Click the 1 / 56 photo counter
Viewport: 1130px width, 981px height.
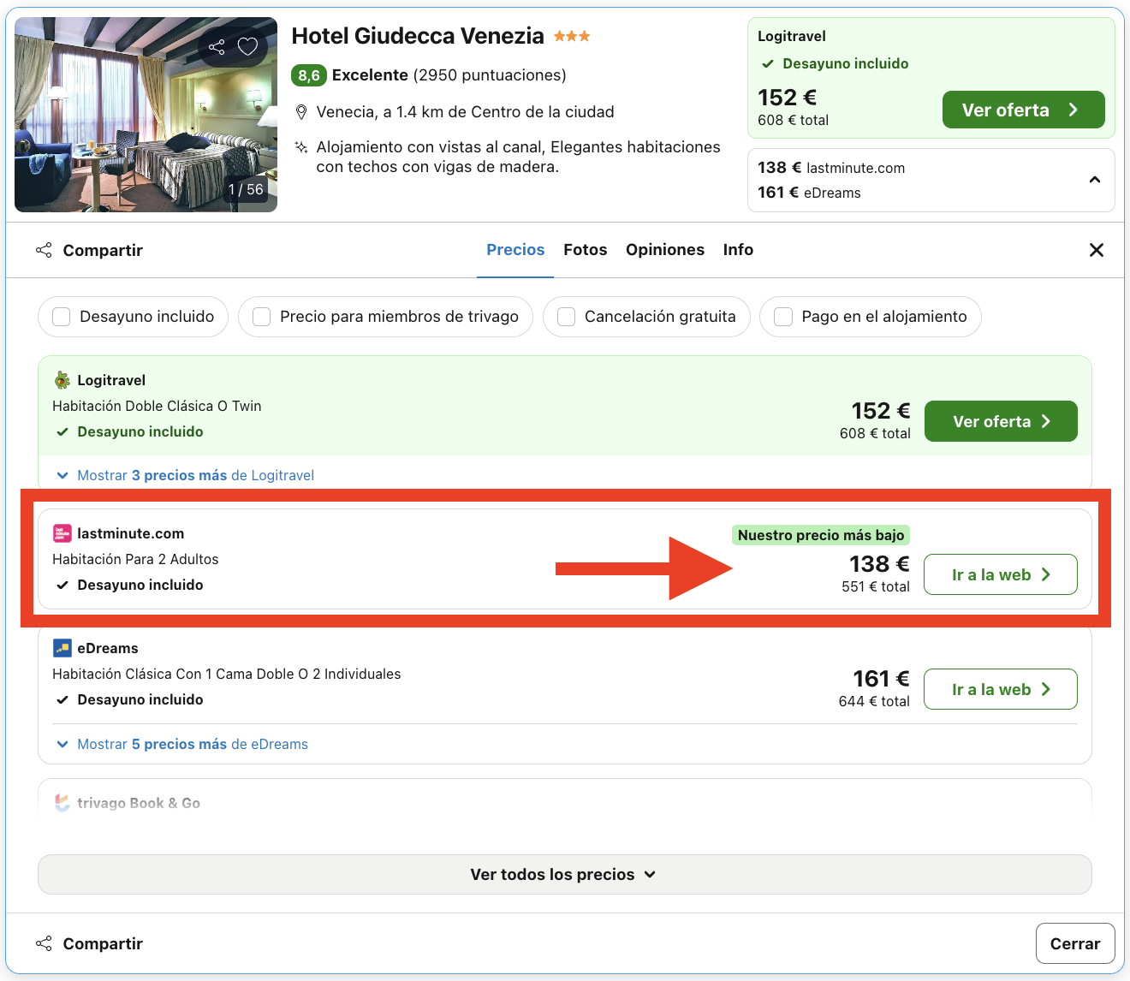[x=246, y=189]
